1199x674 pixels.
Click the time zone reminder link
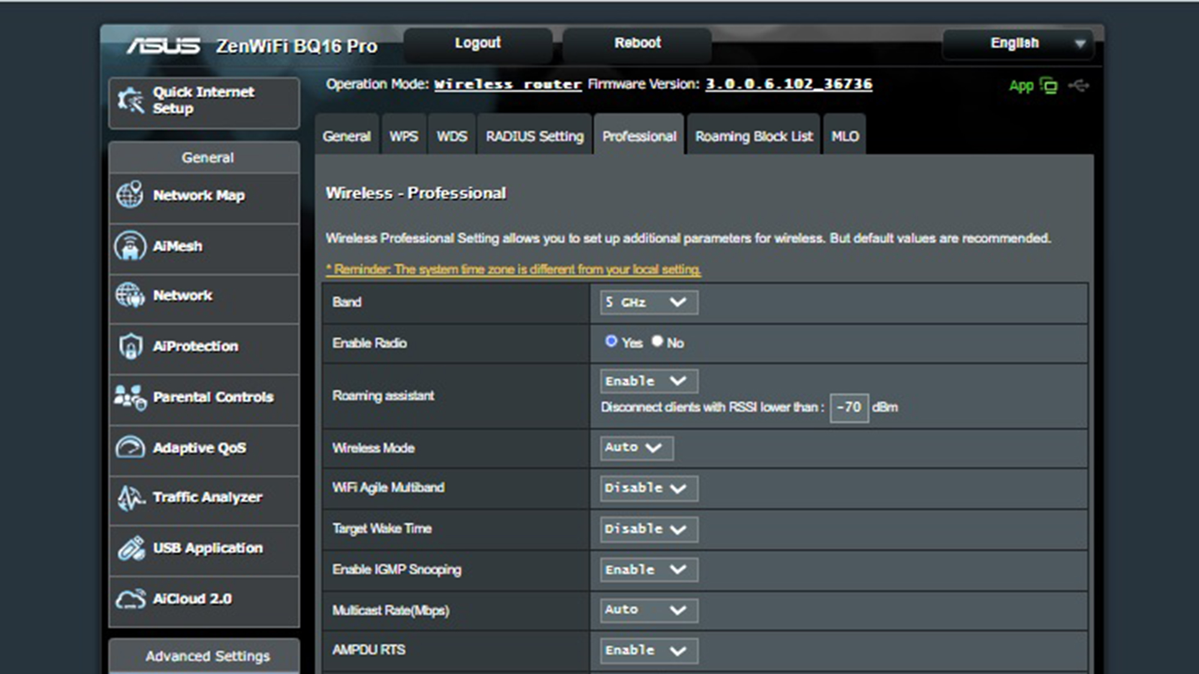[513, 269]
